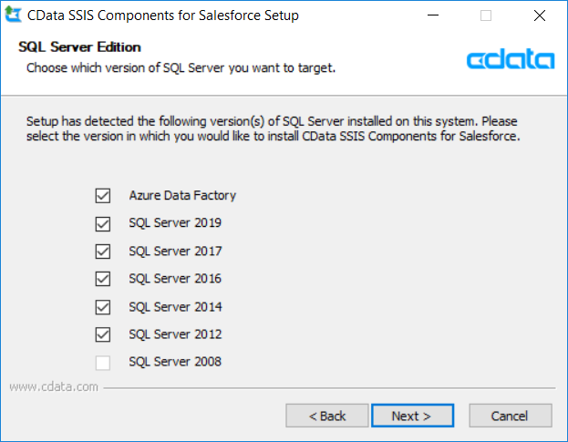Go back with the Back button
This screenshot has height=442, width=568.
point(326,416)
